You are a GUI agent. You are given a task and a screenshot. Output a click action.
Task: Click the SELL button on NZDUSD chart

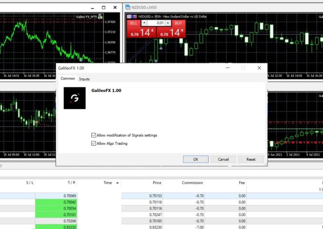click(x=133, y=23)
